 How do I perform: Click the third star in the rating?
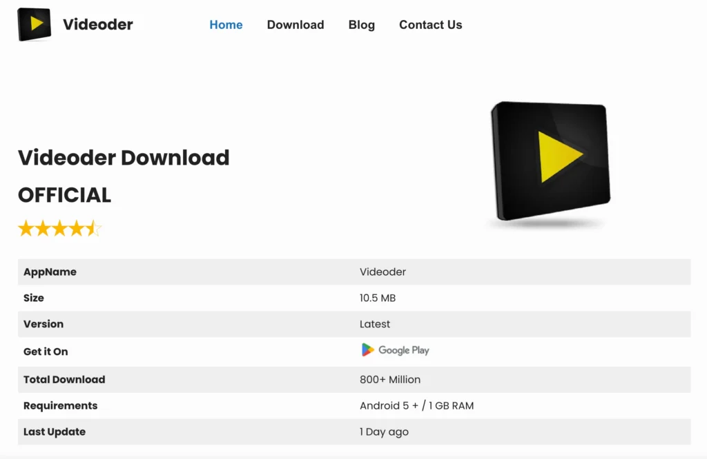pyautogui.click(x=60, y=229)
